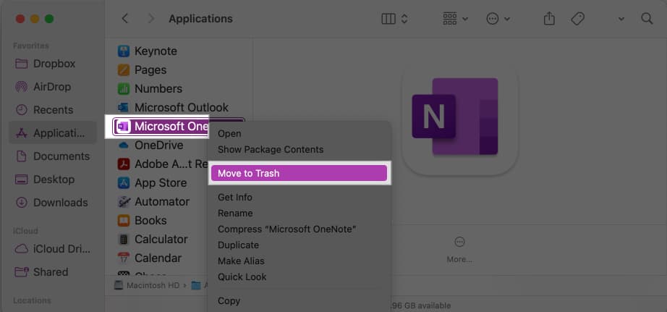Image resolution: width=667 pixels, height=312 pixels.
Task: Click the yellow minimize window button
Action: [x=35, y=19]
